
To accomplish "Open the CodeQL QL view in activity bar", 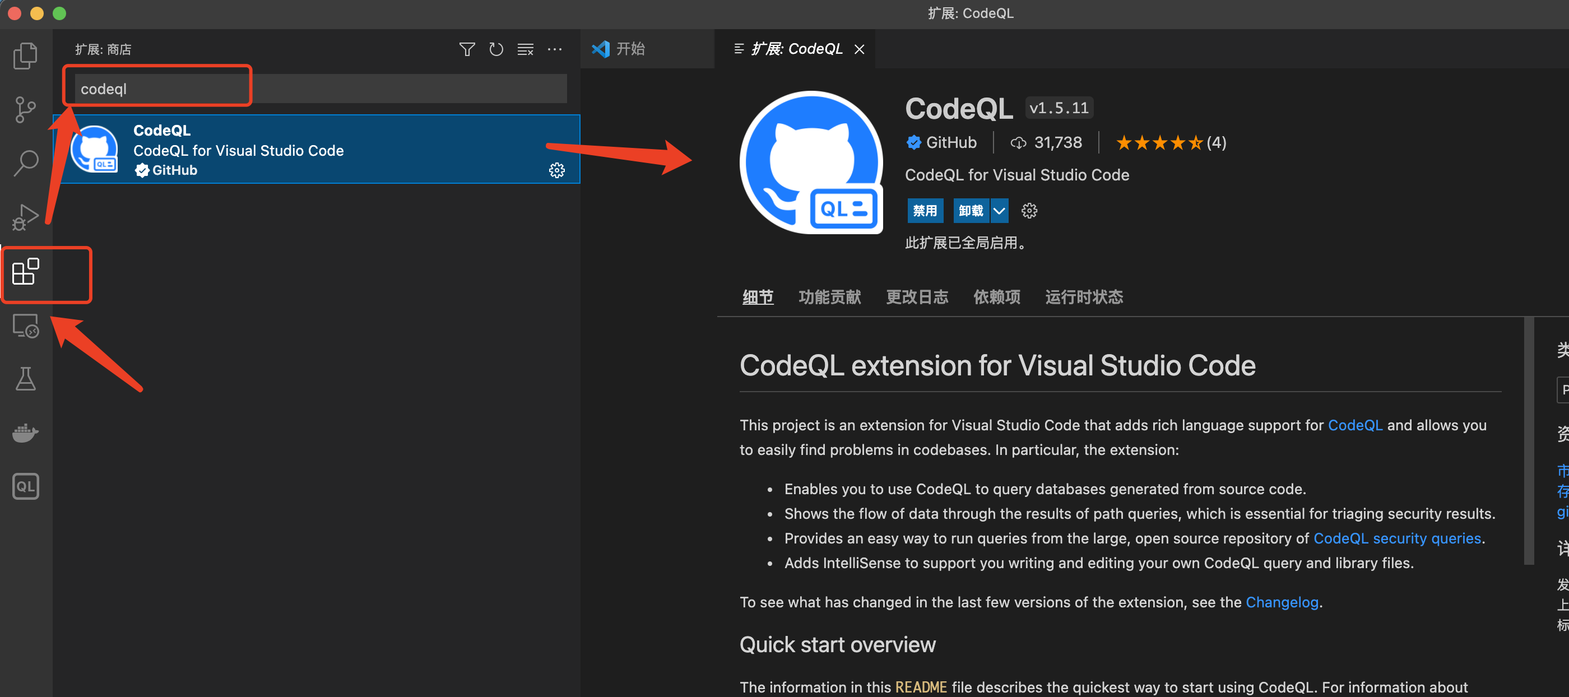I will (x=26, y=486).
